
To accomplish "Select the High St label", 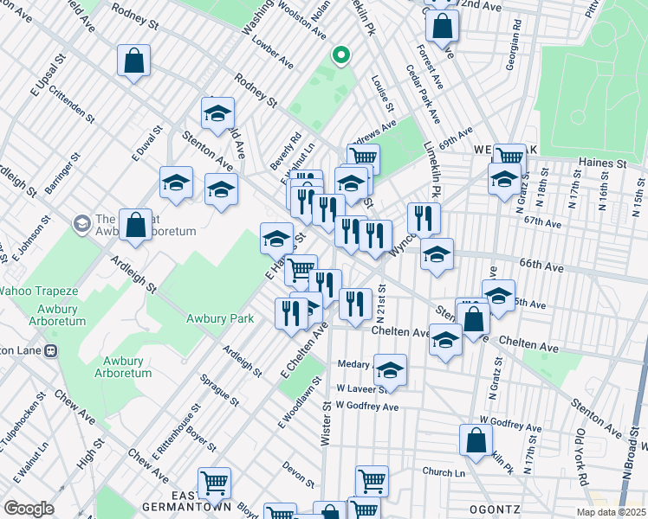I will 90,454.
